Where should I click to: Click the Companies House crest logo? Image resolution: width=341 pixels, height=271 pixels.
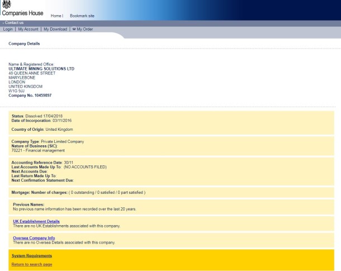coord(7,4)
